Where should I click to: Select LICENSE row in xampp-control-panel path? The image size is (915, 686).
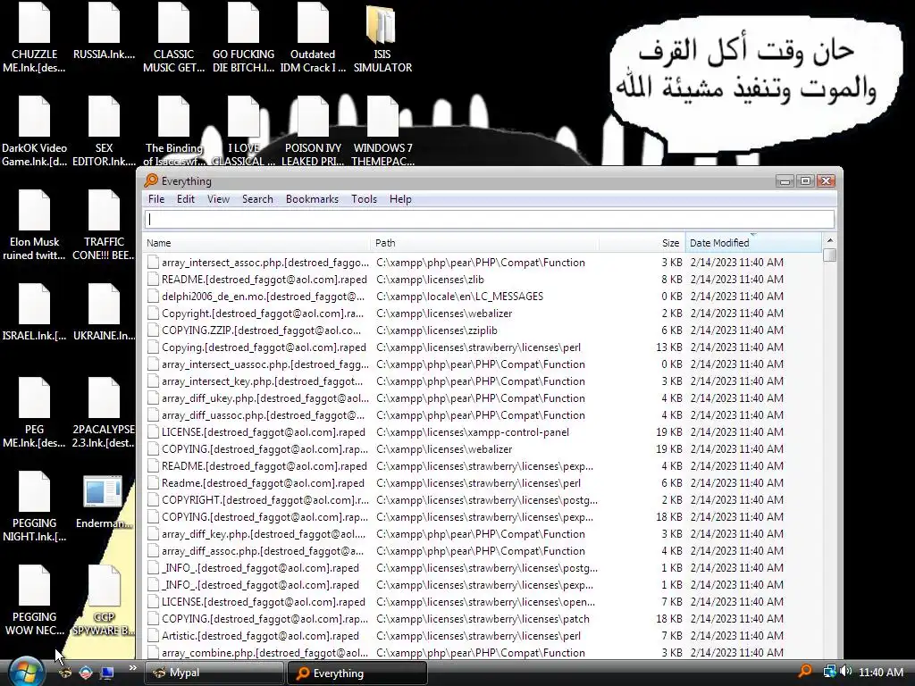482,432
